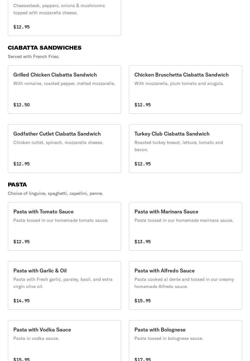The height and width of the screenshot is (361, 250).
Task: Click the pasta choice description text
Action: [56, 193]
